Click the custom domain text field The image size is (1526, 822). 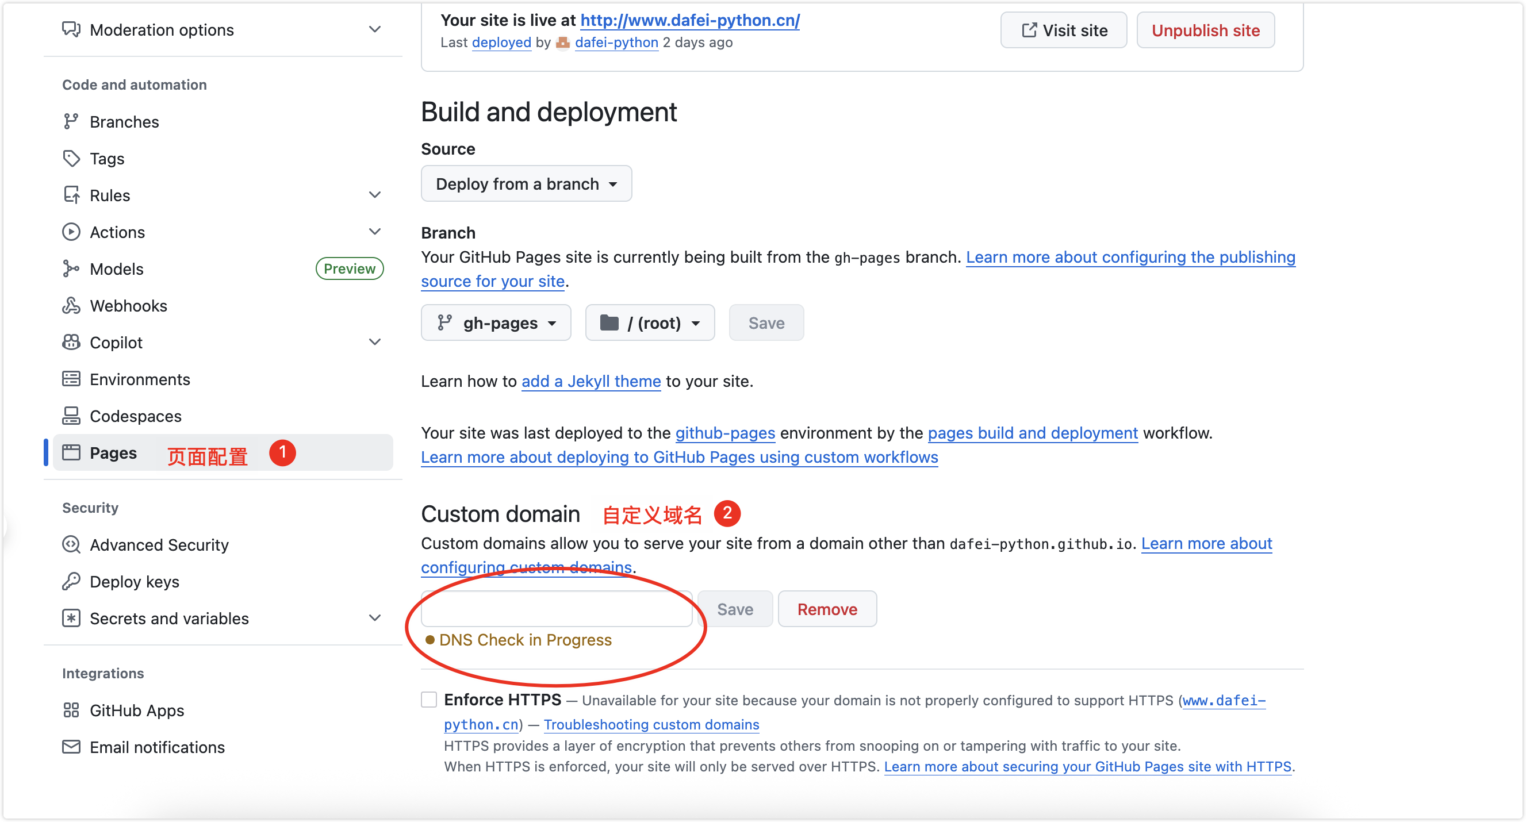coord(556,609)
